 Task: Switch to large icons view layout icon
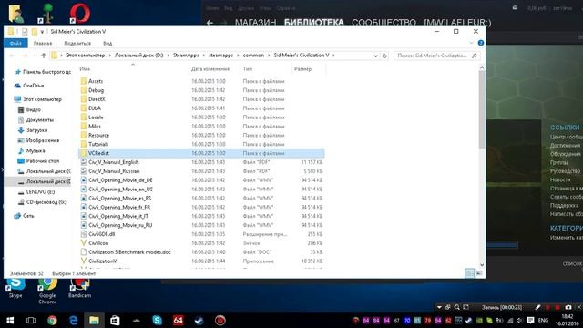[x=479, y=273]
